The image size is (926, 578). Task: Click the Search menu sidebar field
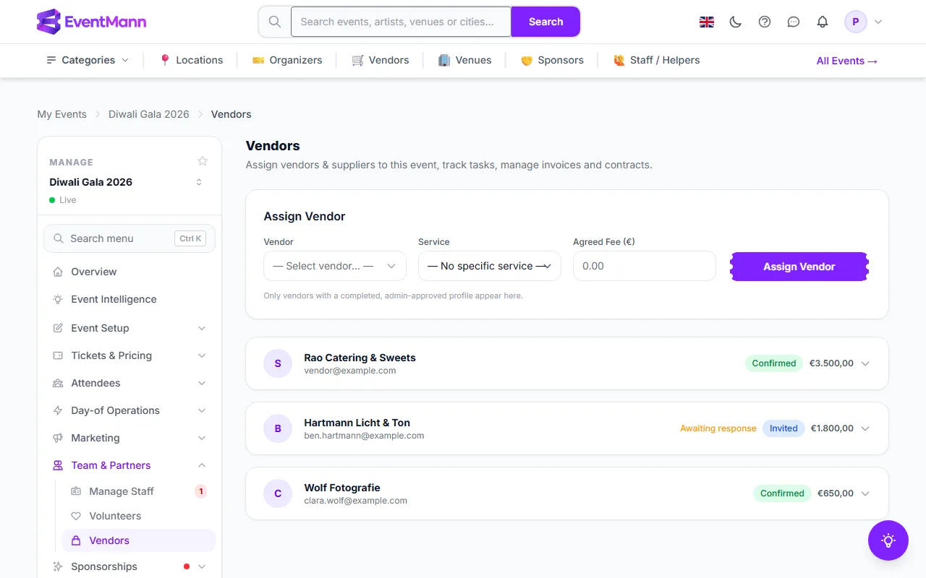[x=129, y=238]
